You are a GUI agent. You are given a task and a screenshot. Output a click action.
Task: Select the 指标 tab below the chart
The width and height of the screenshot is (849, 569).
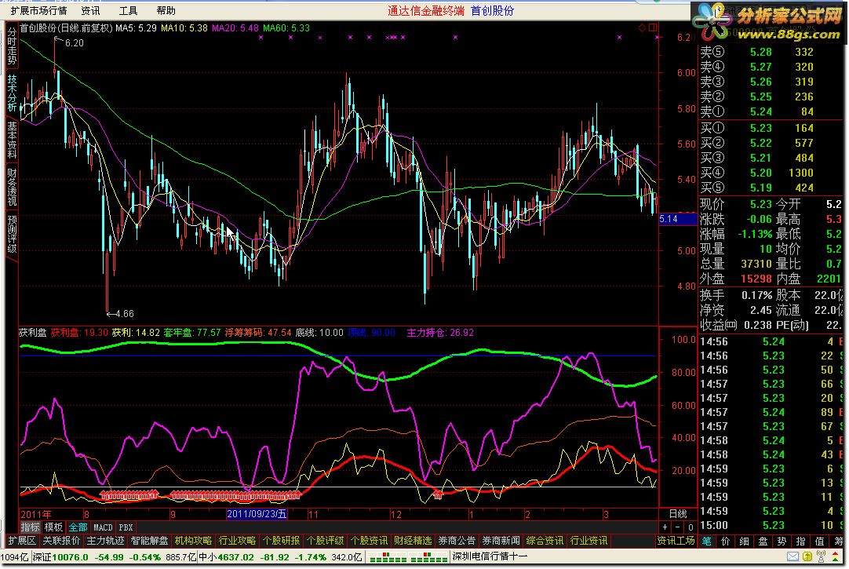click(x=31, y=527)
